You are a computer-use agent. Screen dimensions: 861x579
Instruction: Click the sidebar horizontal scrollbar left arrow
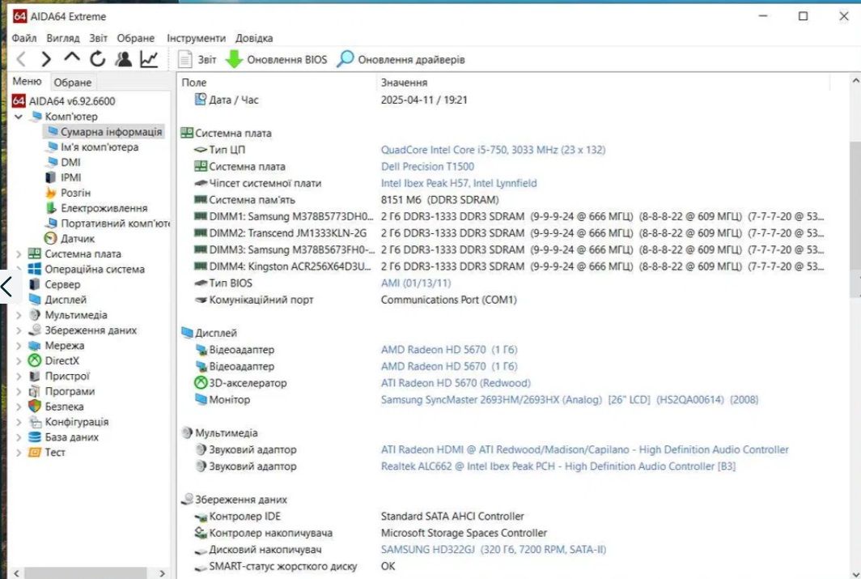click(x=16, y=573)
